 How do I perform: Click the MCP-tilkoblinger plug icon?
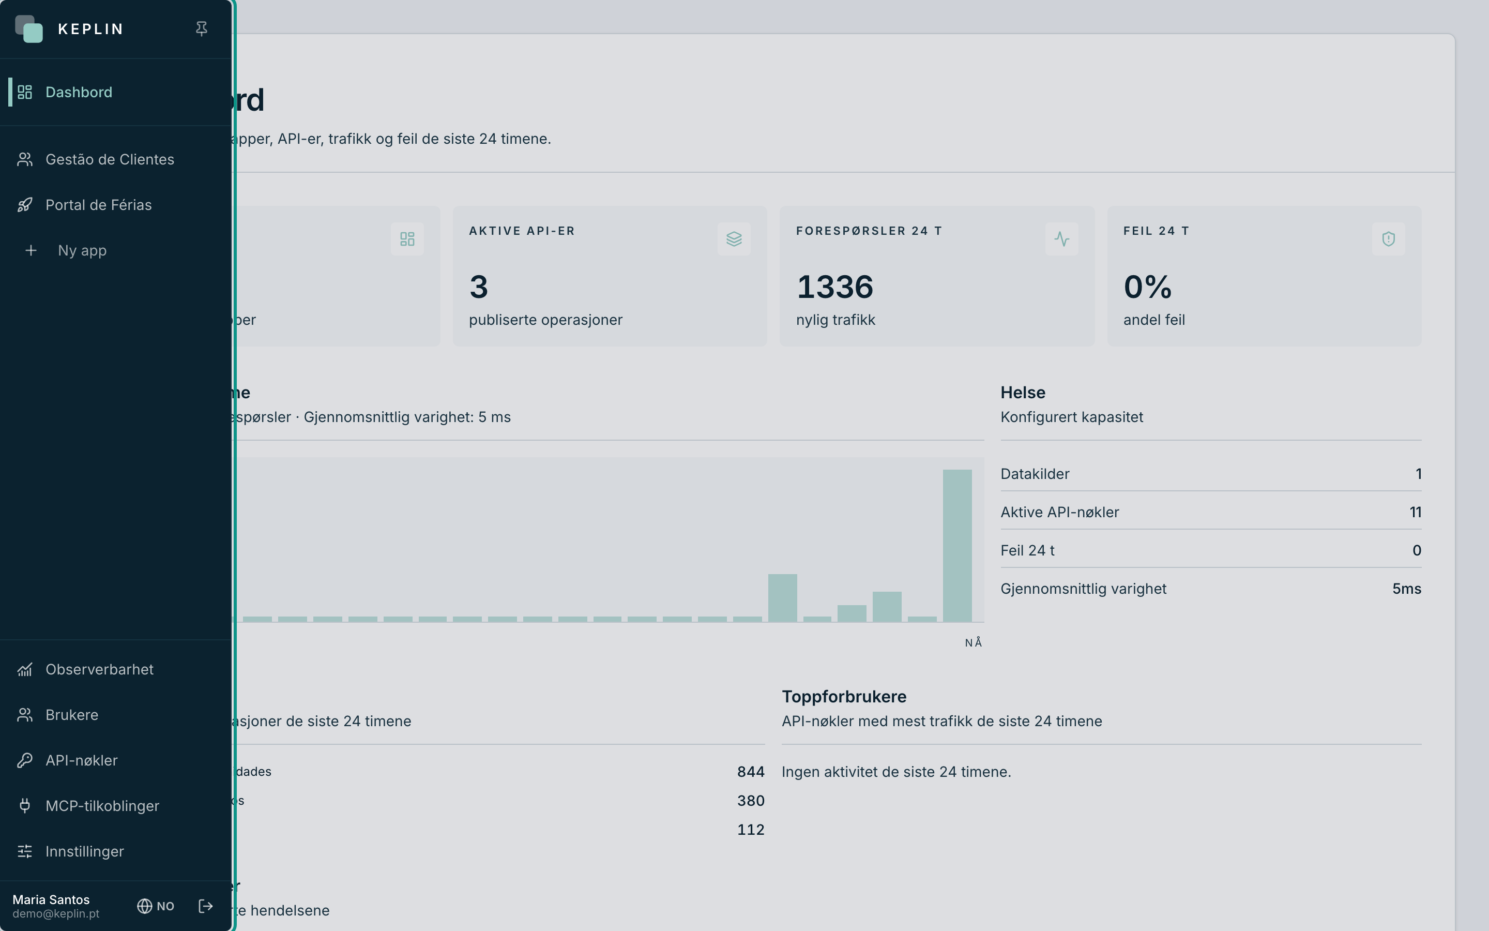(x=25, y=806)
